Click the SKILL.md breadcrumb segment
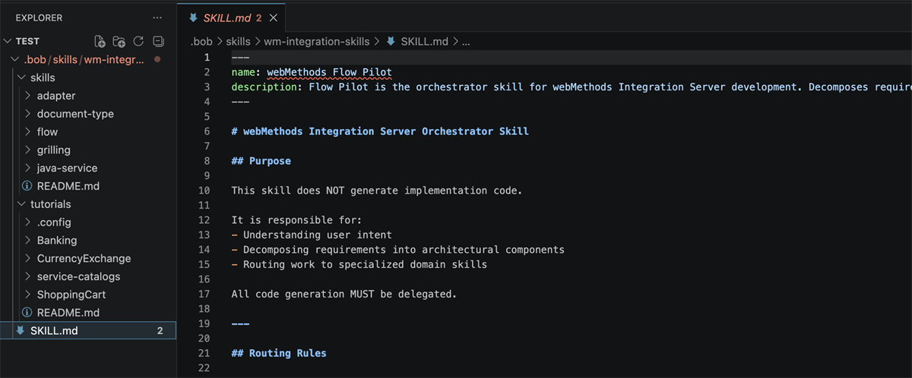The height and width of the screenshot is (378, 912). point(426,42)
